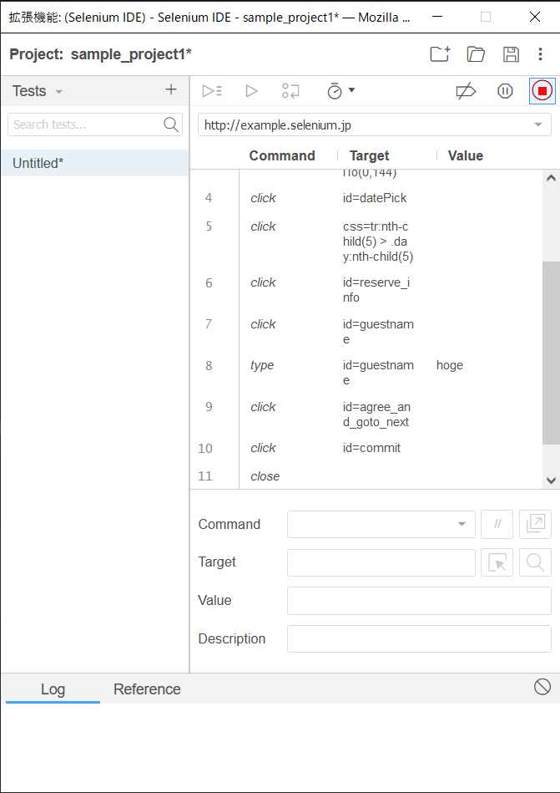Open the Command combo box
The width and height of the screenshot is (560, 793).
[x=381, y=525]
